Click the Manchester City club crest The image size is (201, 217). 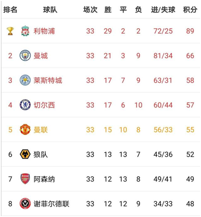pos(25,55)
